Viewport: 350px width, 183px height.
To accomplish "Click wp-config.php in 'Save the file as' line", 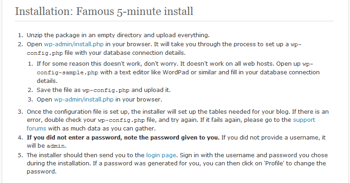I will (106, 90).
